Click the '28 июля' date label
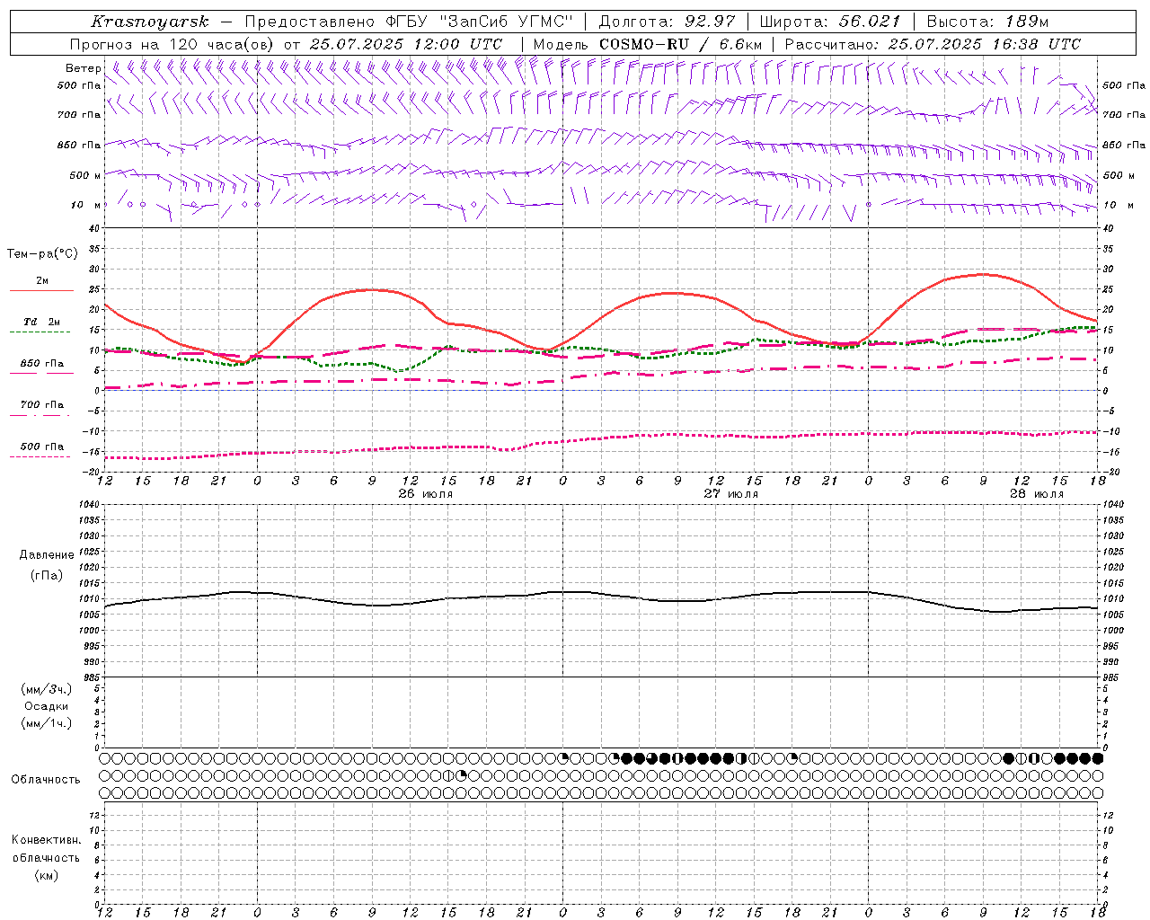This screenshot has width=1150, height=920. 1037,494
